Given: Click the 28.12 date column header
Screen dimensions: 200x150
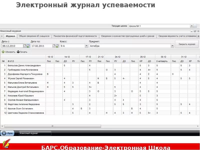Looking at the screenshot, I should click(x=143, y=57).
